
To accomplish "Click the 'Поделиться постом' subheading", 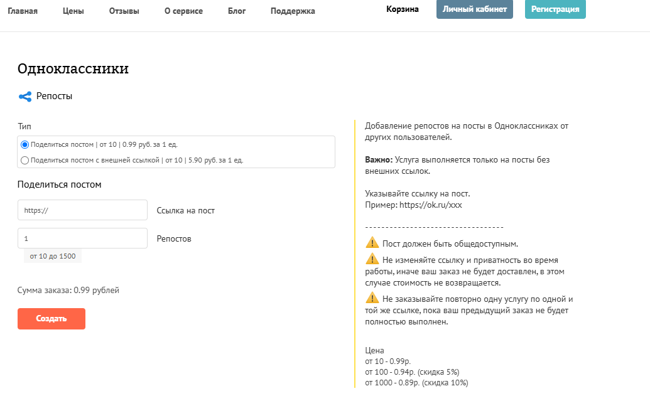I will [x=59, y=185].
